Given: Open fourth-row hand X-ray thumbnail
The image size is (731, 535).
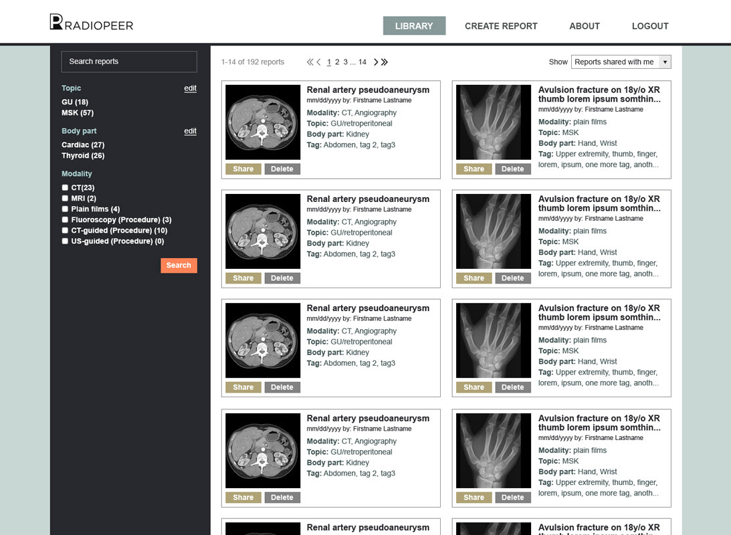Looking at the screenshot, I should (493, 451).
